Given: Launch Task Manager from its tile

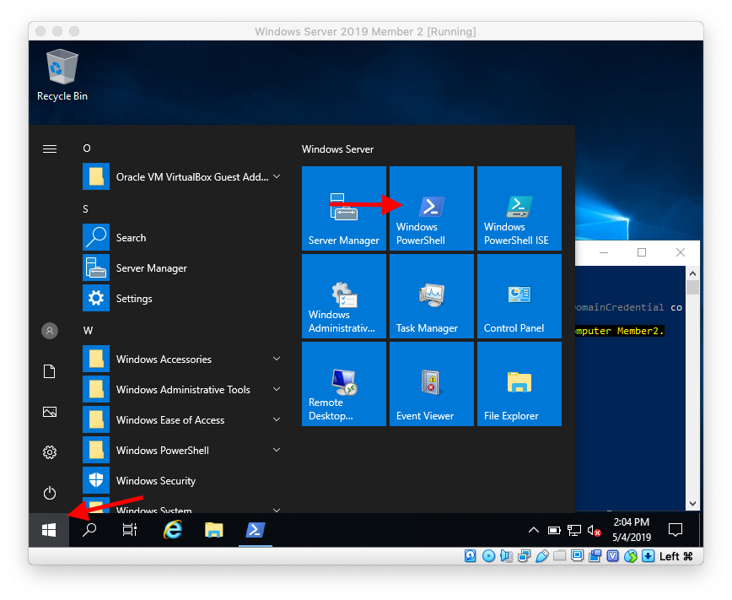Looking at the screenshot, I should point(431,295).
